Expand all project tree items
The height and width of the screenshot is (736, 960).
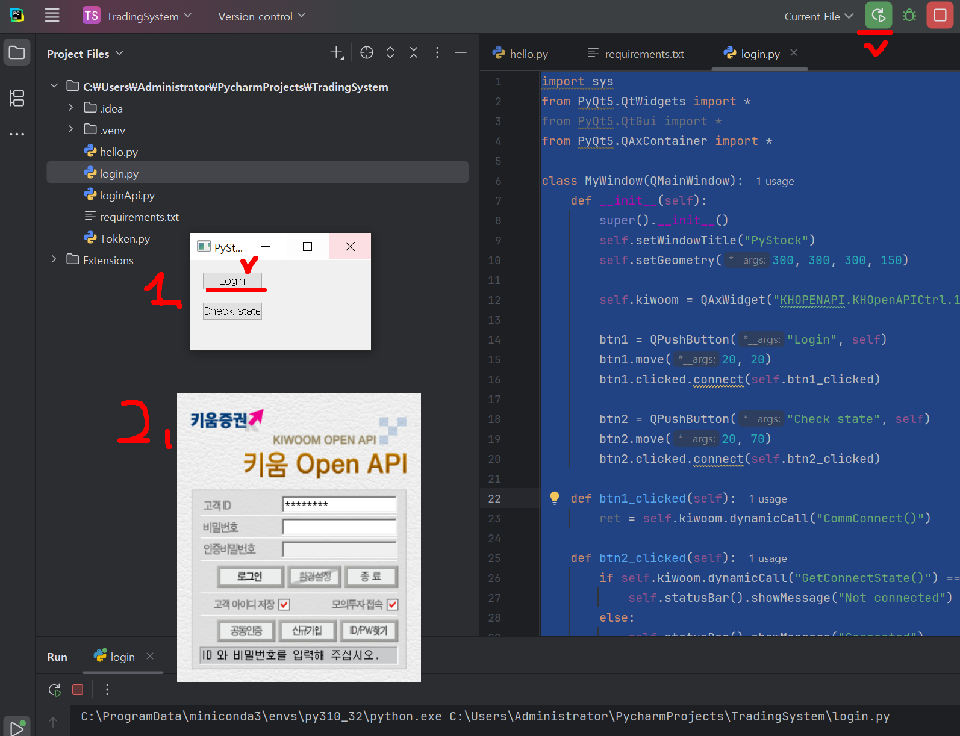390,53
